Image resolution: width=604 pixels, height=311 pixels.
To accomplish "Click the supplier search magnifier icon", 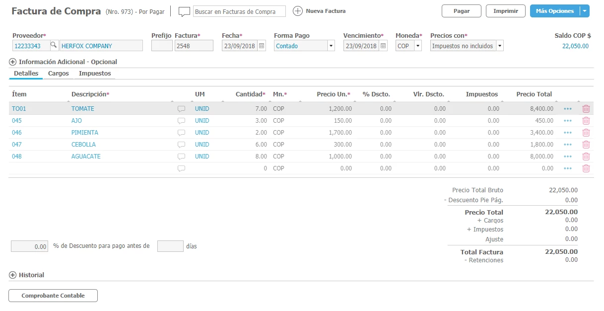I will pos(54,46).
